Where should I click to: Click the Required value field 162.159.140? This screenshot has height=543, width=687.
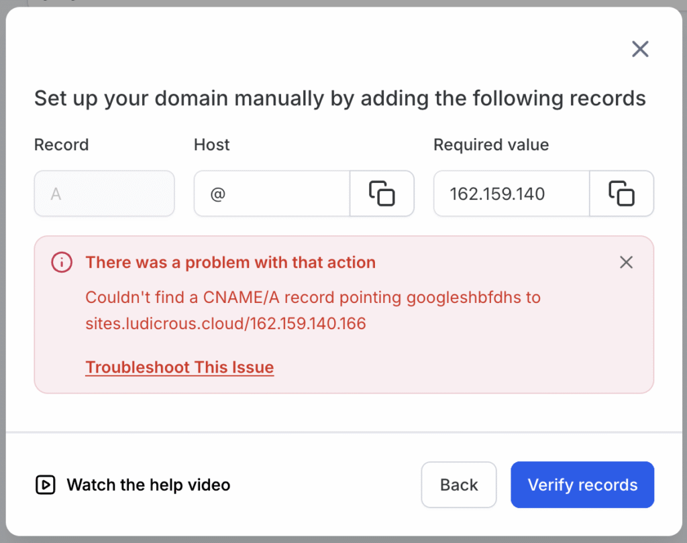511,194
